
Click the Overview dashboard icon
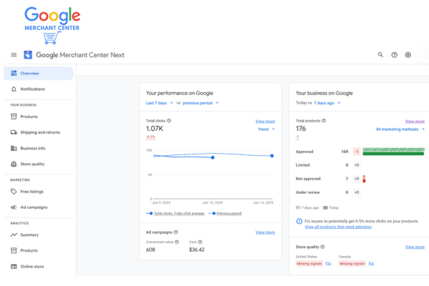(x=14, y=73)
